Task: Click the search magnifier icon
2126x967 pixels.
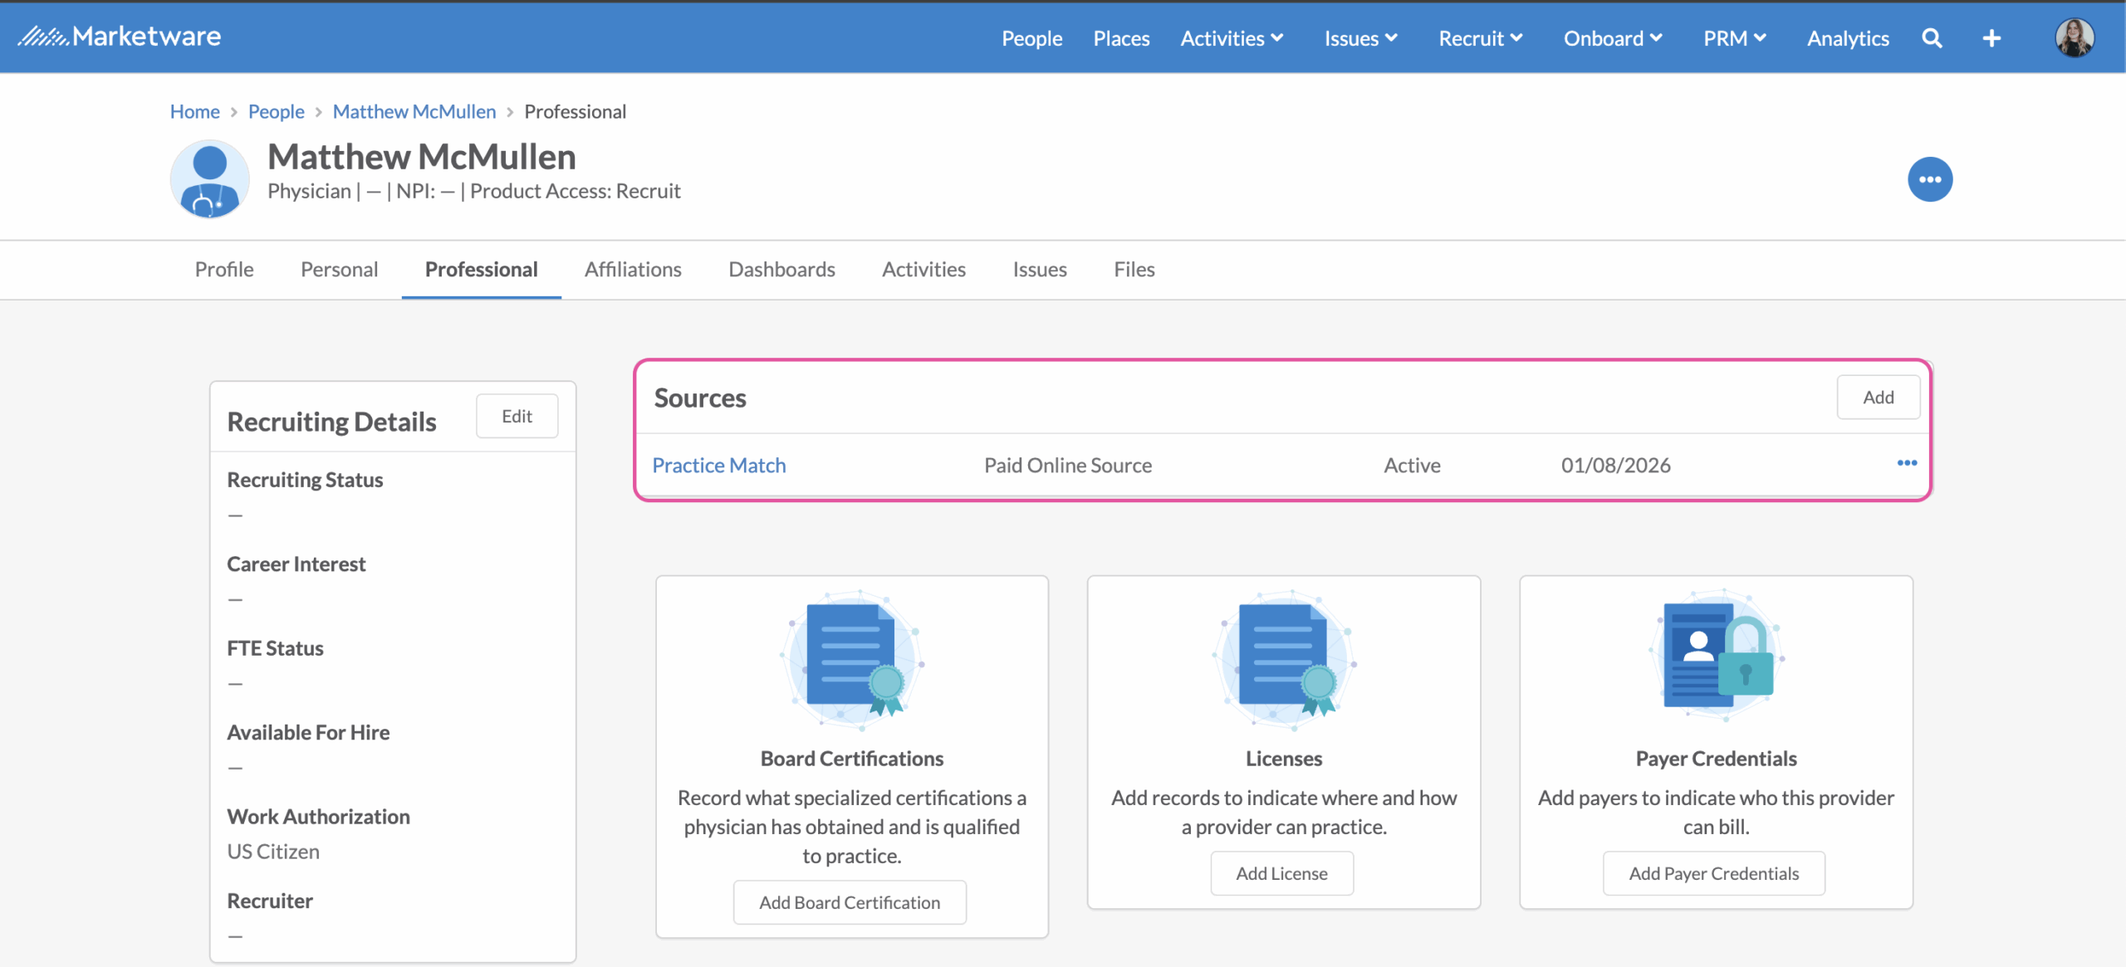Action: coord(1932,38)
